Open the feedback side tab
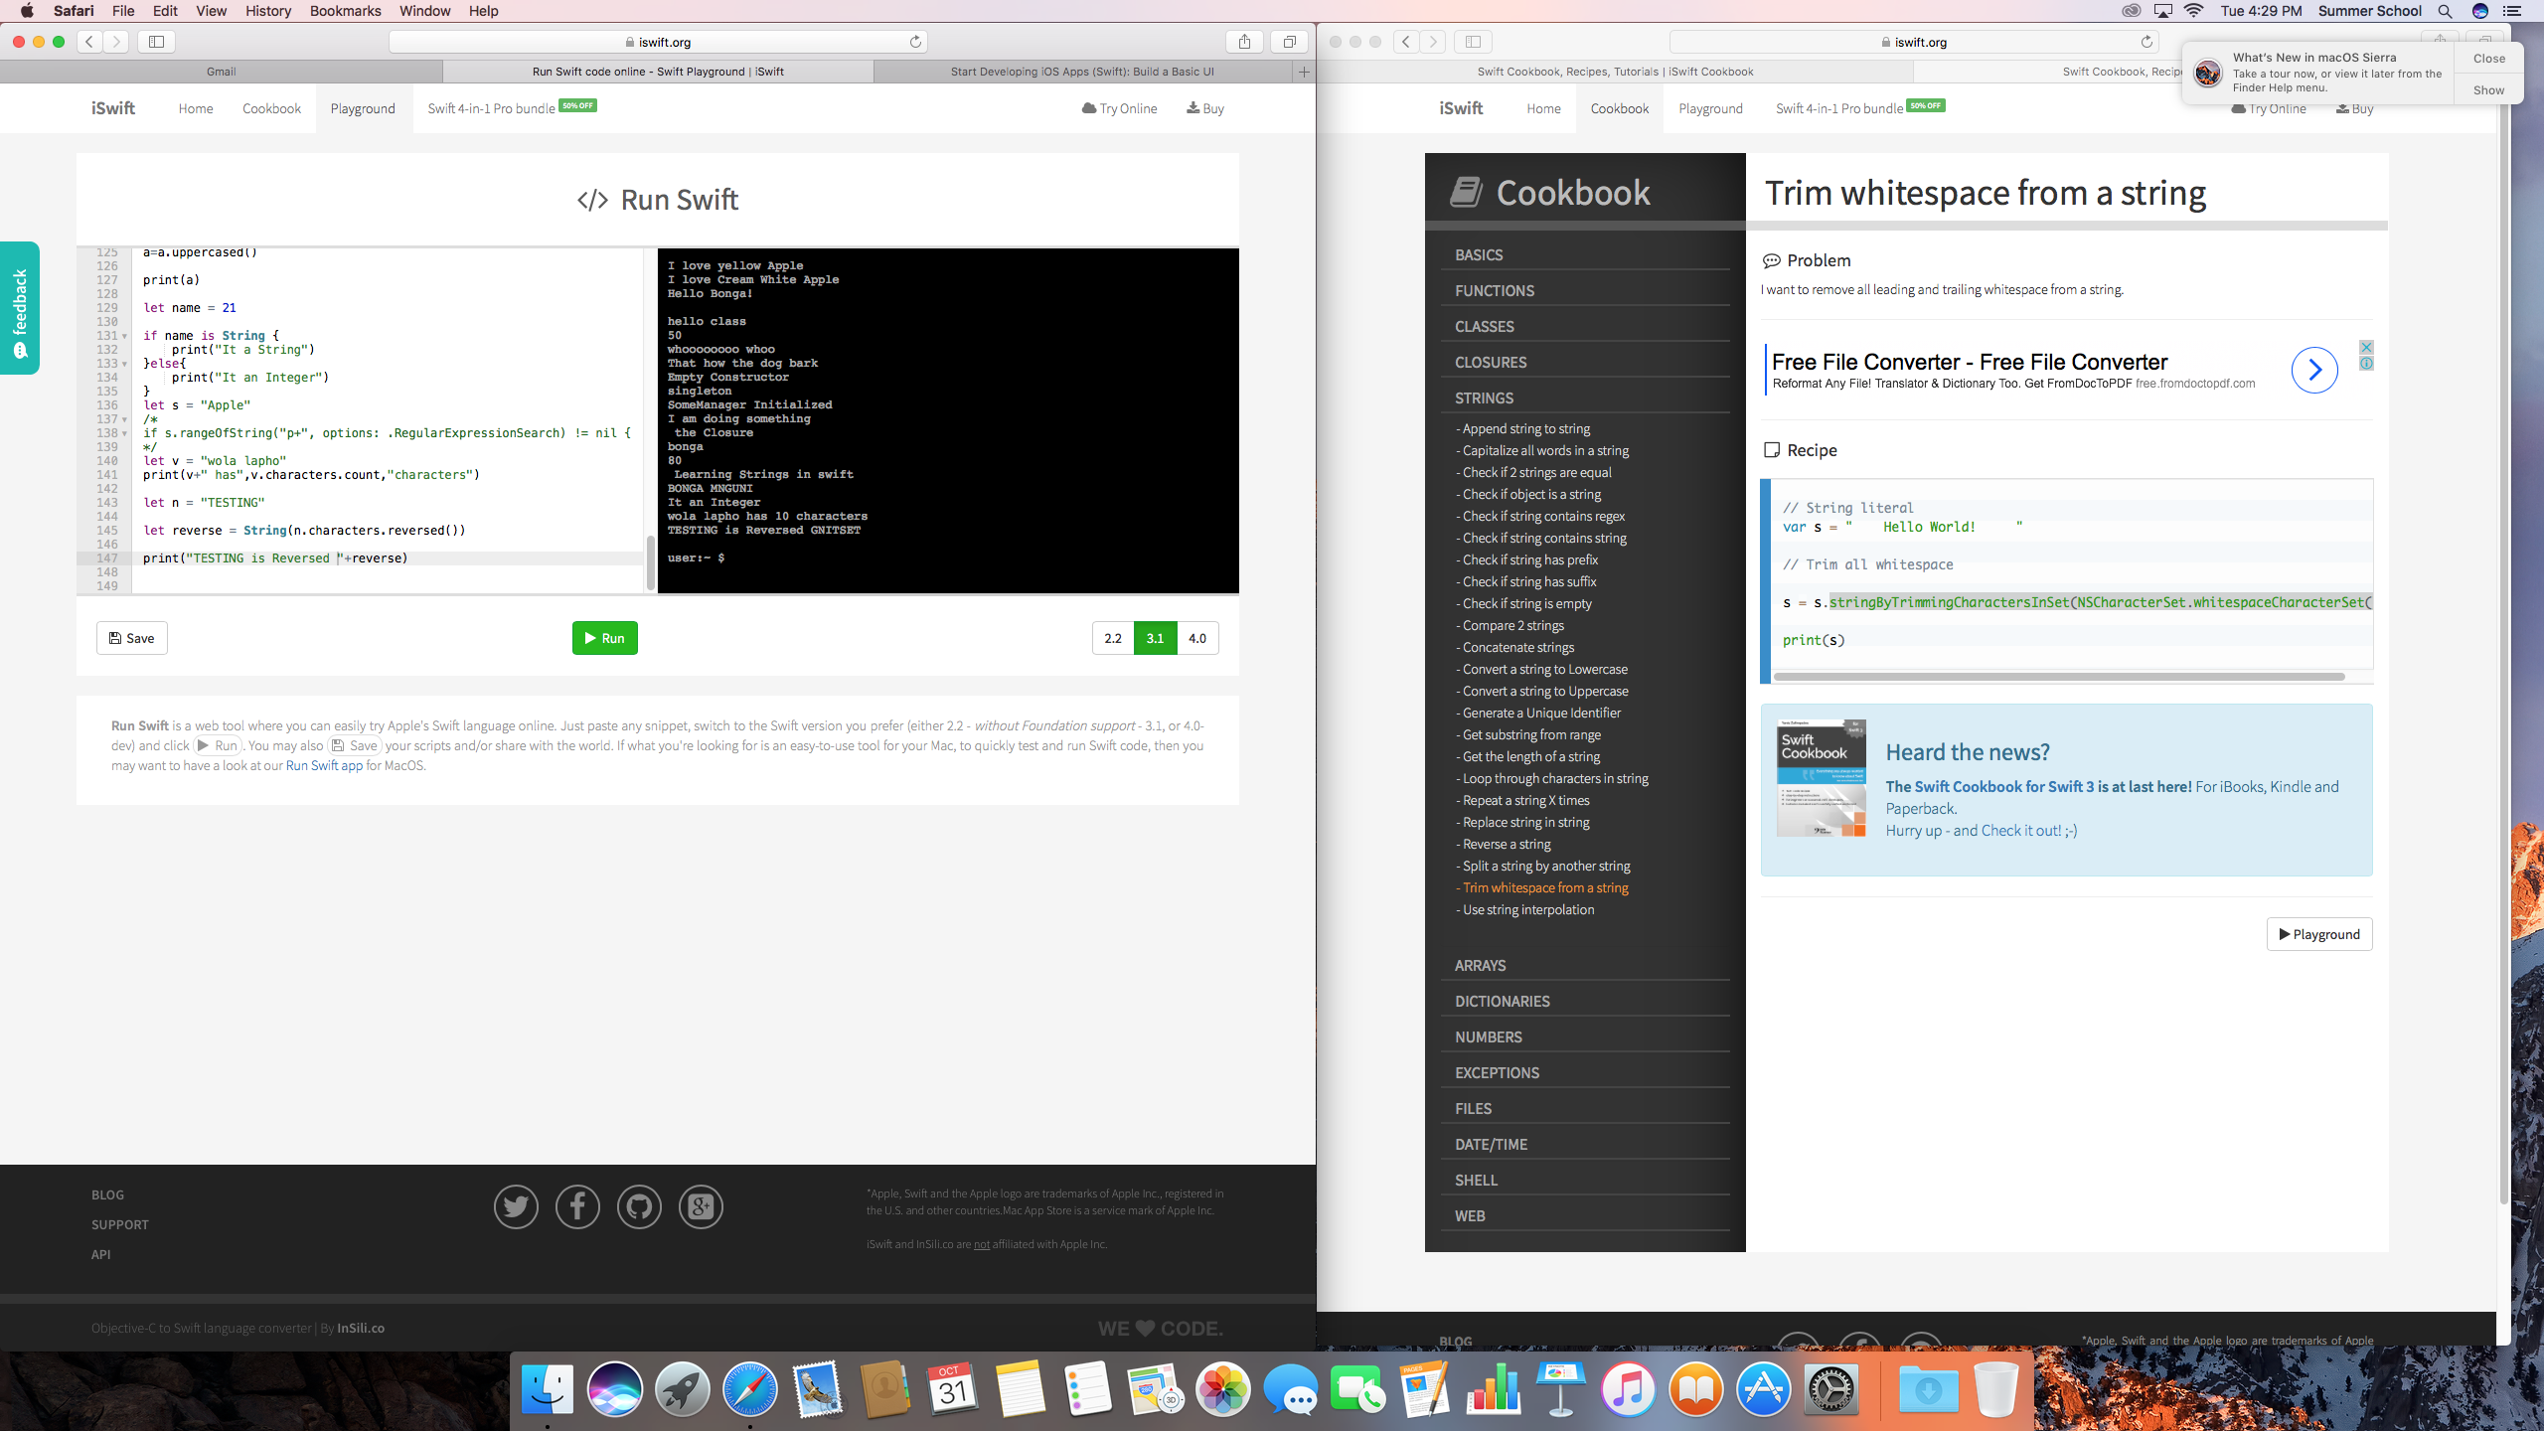The image size is (2544, 1431). [20, 308]
